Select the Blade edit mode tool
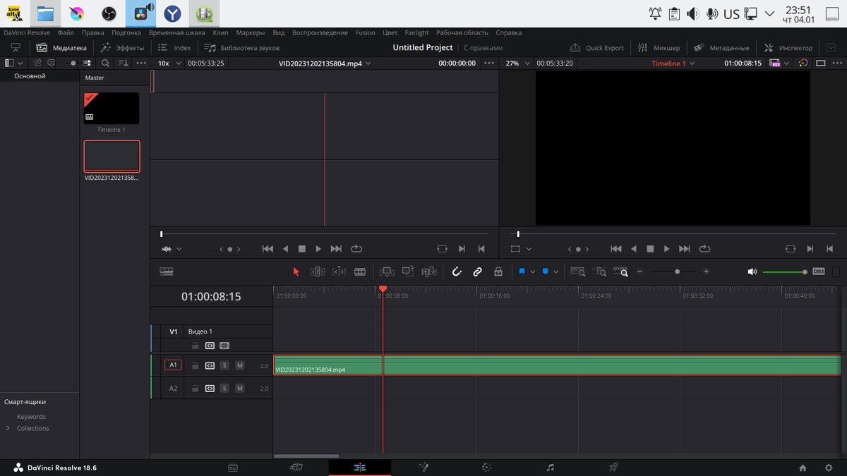Screen dimensions: 847x476 coord(360,271)
